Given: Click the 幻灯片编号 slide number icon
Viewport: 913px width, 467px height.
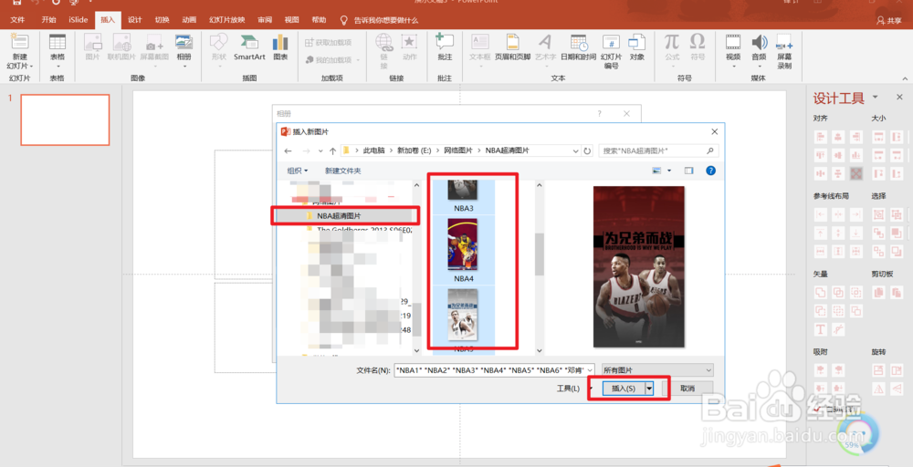Looking at the screenshot, I should pos(611,51).
